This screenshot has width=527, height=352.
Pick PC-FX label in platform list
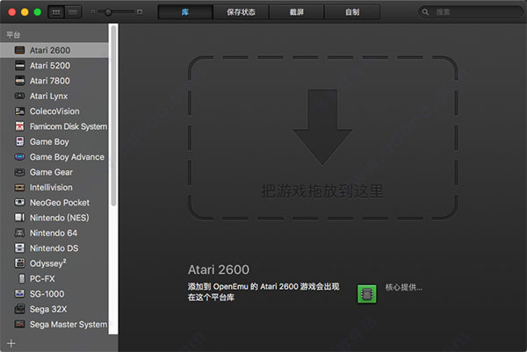[42, 279]
